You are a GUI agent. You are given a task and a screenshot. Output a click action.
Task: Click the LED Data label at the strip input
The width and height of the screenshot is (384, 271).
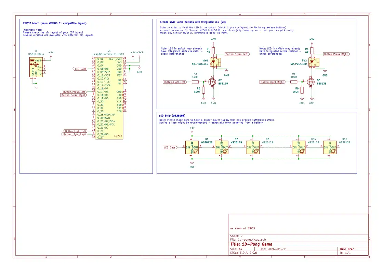click(170, 147)
